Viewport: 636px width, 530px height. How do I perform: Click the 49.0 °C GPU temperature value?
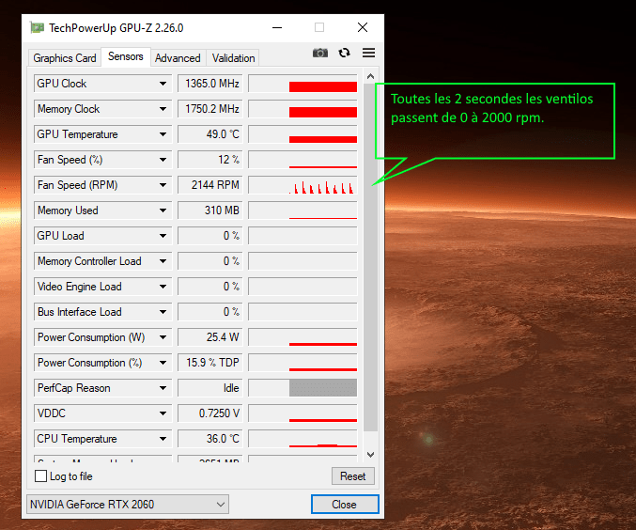[x=210, y=134]
